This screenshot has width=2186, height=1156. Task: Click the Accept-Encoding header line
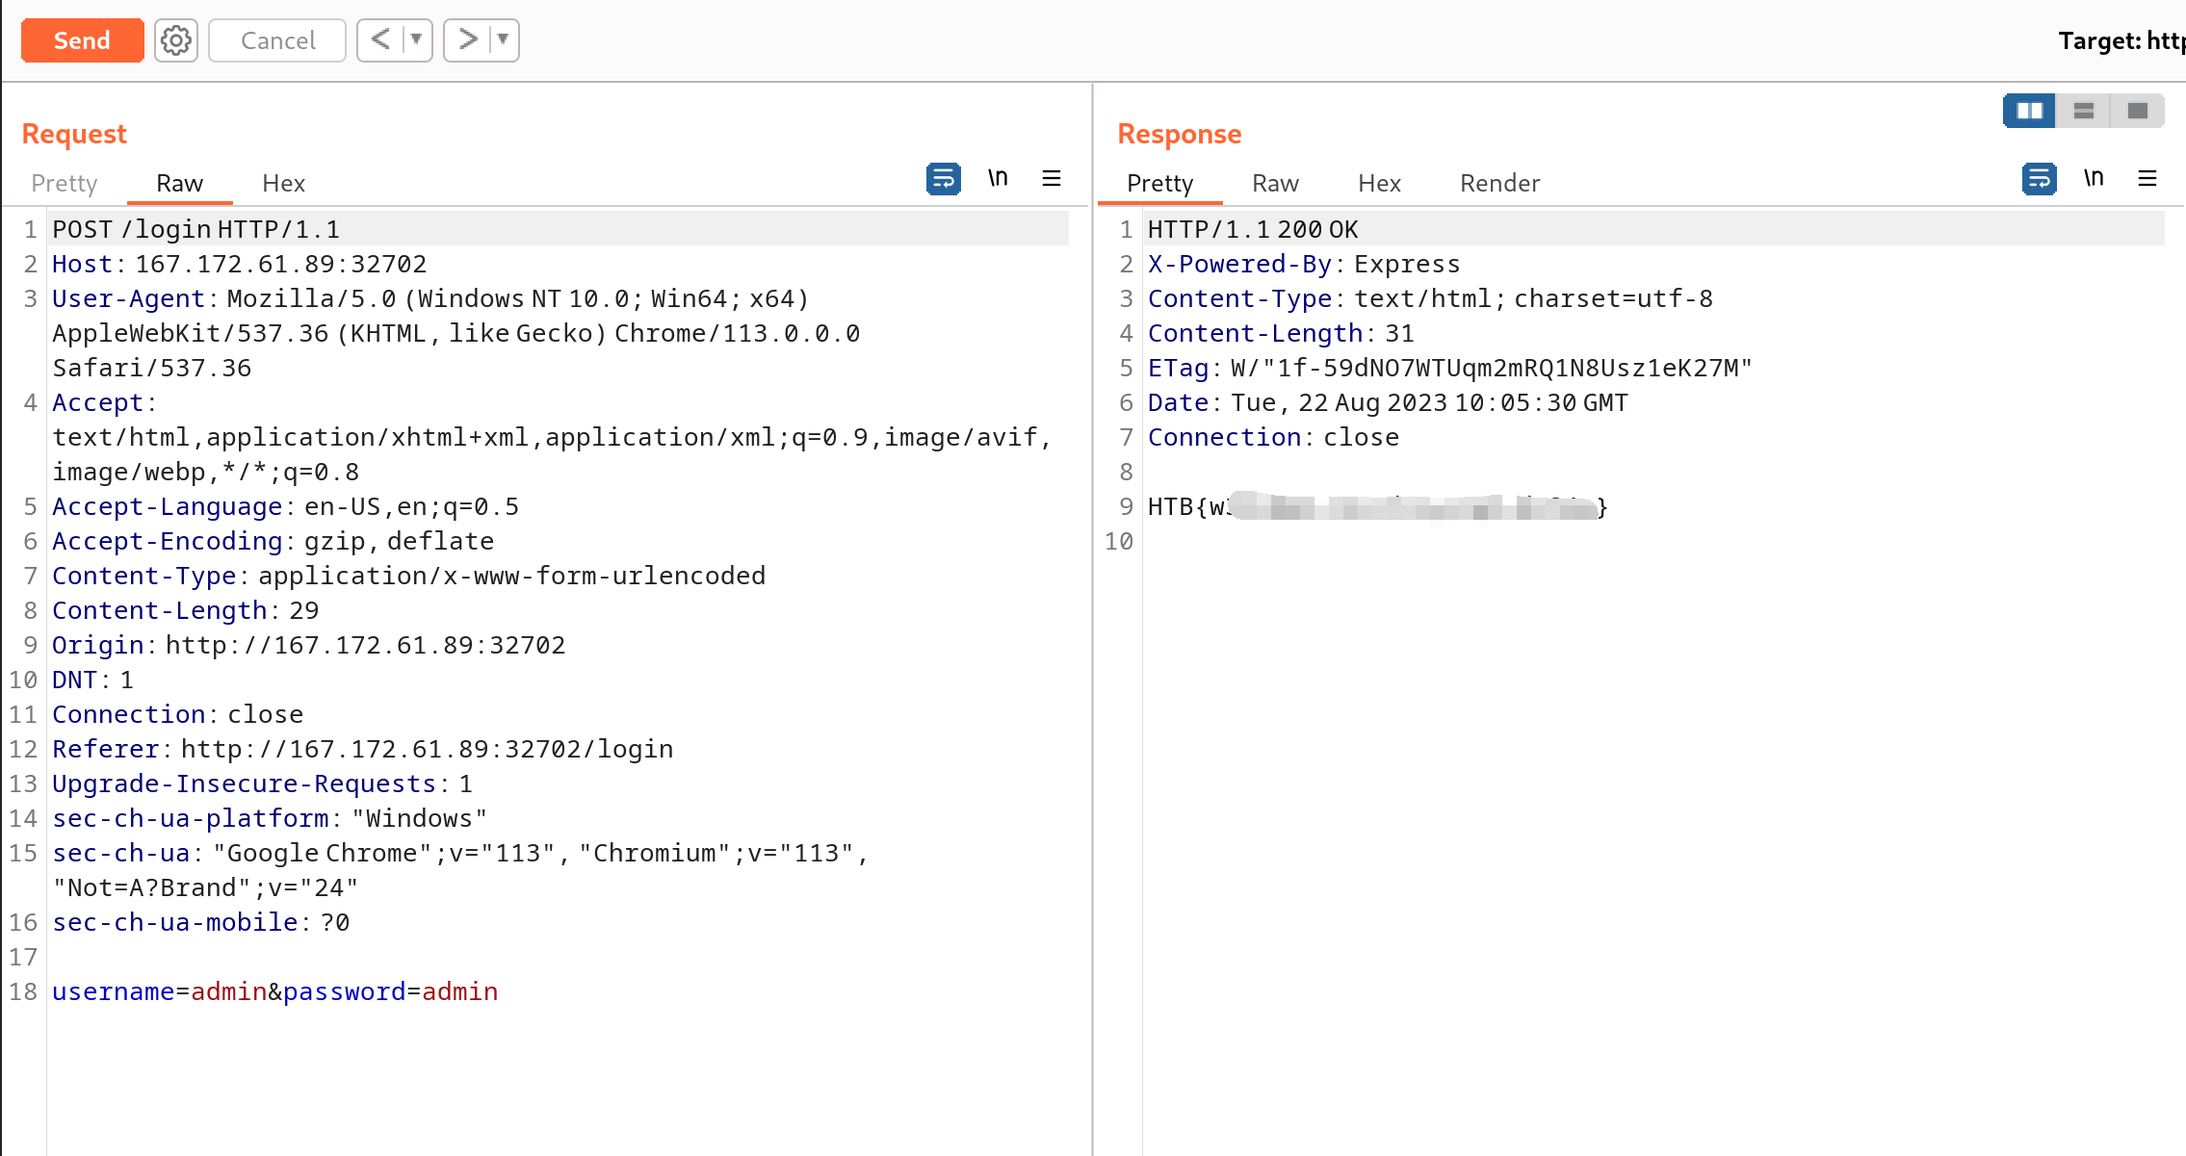pos(273,541)
